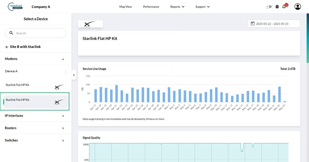Open Map View page
This screenshot has height=162, width=309.
click(x=125, y=7)
